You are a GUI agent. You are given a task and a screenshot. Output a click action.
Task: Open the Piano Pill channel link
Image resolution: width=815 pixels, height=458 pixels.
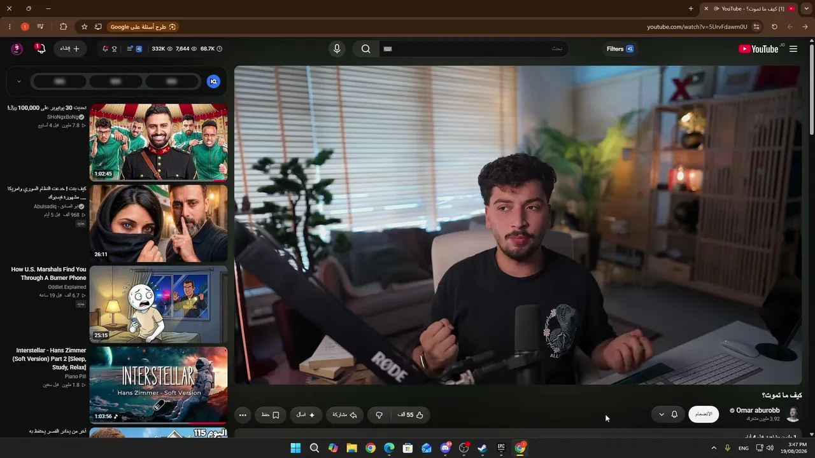pyautogui.click(x=75, y=377)
